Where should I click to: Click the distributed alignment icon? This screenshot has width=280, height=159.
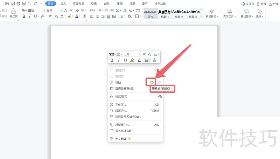coord(114,16)
